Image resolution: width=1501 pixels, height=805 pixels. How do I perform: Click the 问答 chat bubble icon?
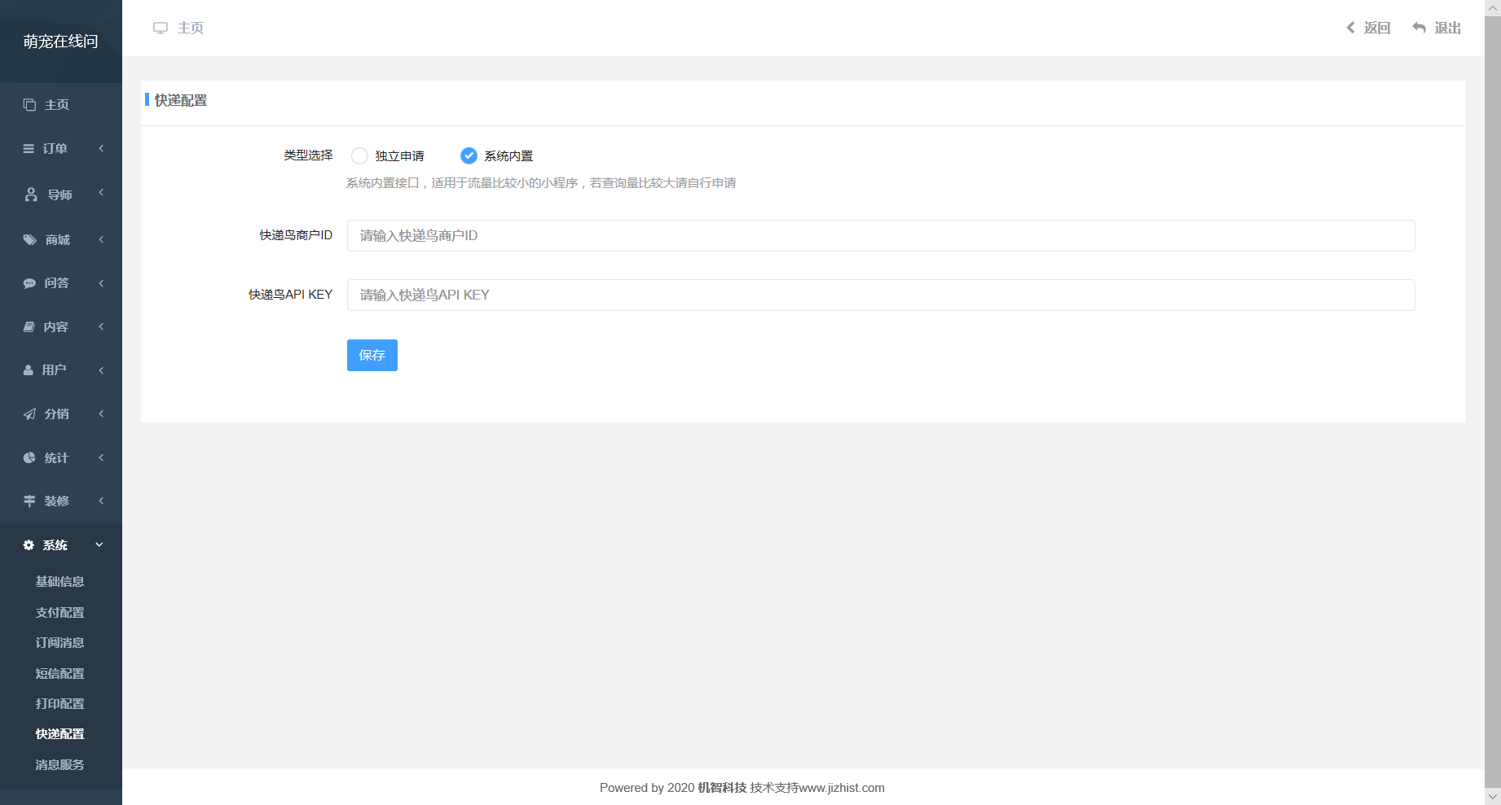29,283
